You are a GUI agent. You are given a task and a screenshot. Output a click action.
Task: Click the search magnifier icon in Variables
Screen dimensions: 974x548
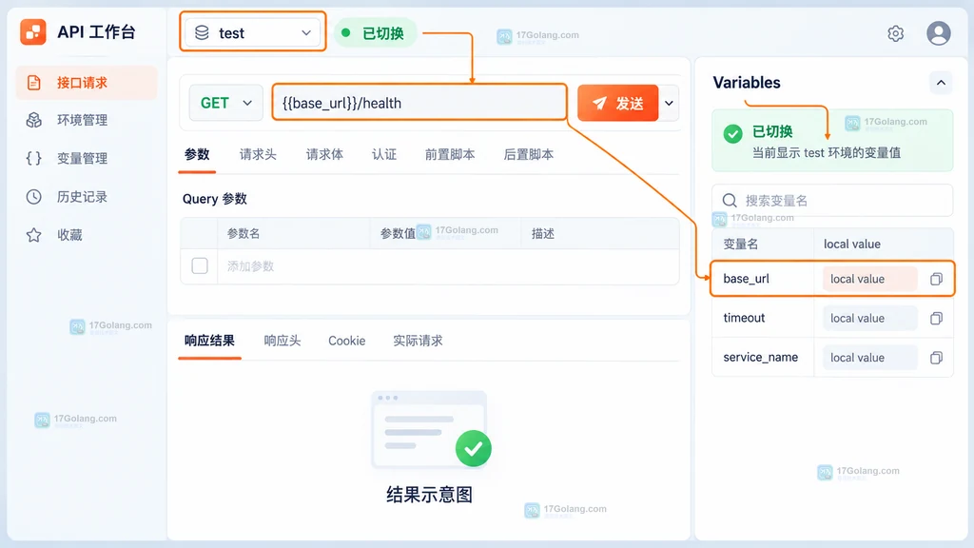coord(730,201)
